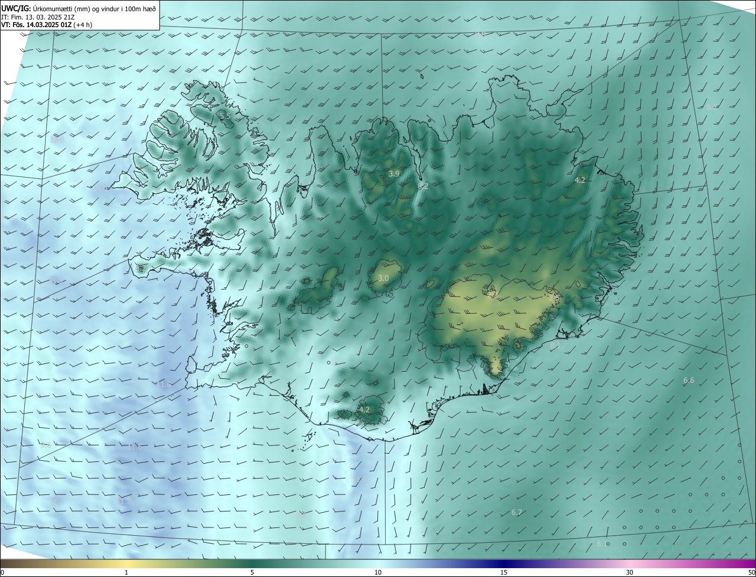Viewport: 756px width, 577px height.
Task: Click the color scale label 5
Action: [x=252, y=573]
